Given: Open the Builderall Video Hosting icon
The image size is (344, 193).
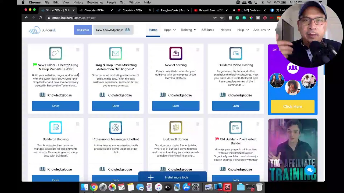Looking at the screenshot, I should click(x=236, y=53).
